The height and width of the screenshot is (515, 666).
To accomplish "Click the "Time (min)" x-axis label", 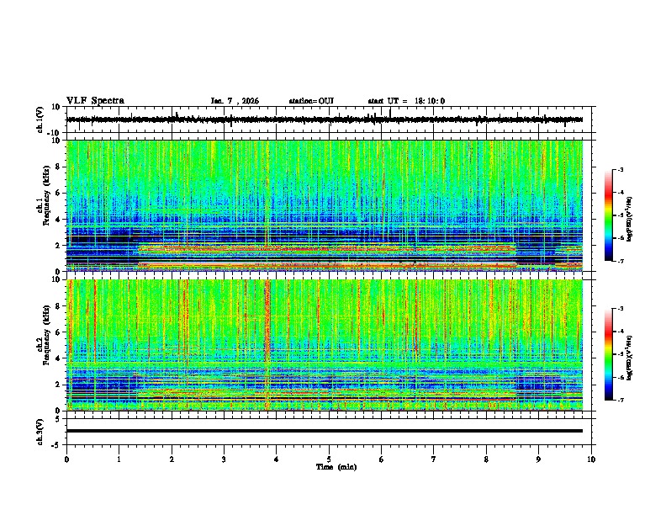I will [336, 467].
